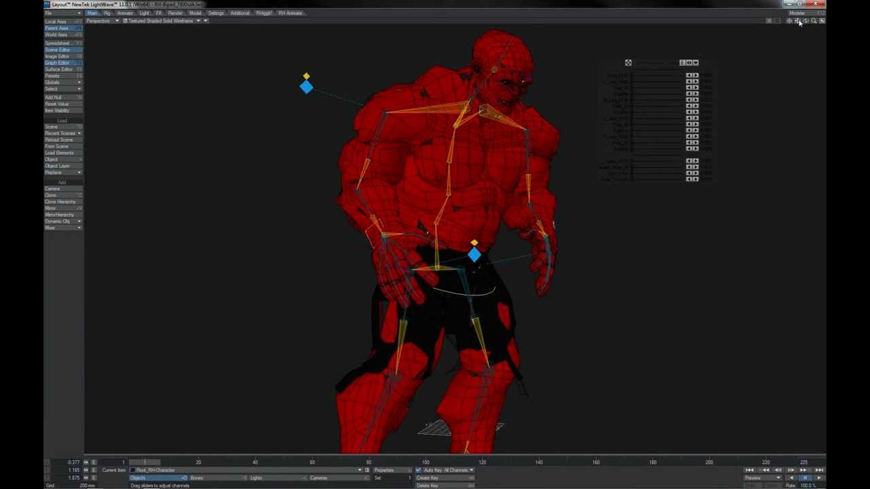Enable Local Axes coordinate mode
Image resolution: width=870 pixels, height=489 pixels.
pos(63,22)
